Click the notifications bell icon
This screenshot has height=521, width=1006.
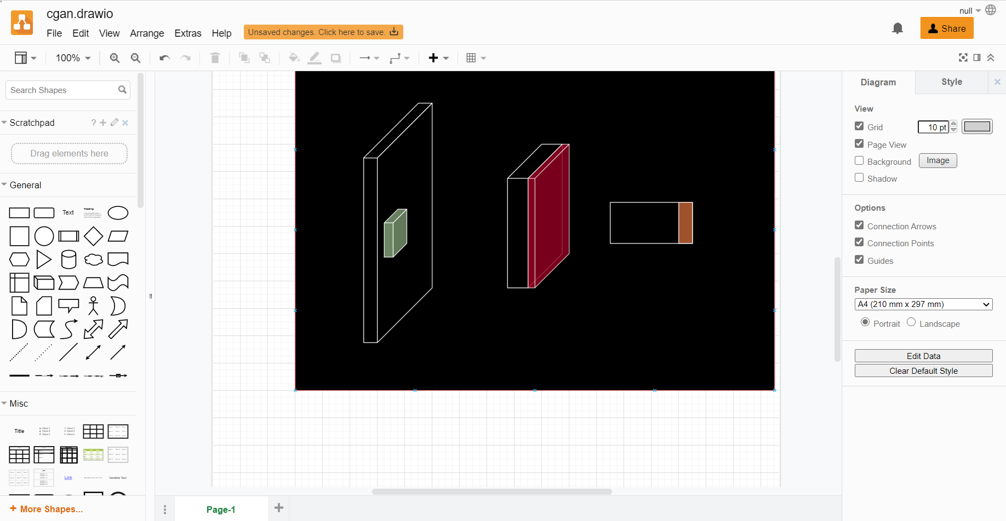[x=898, y=28]
